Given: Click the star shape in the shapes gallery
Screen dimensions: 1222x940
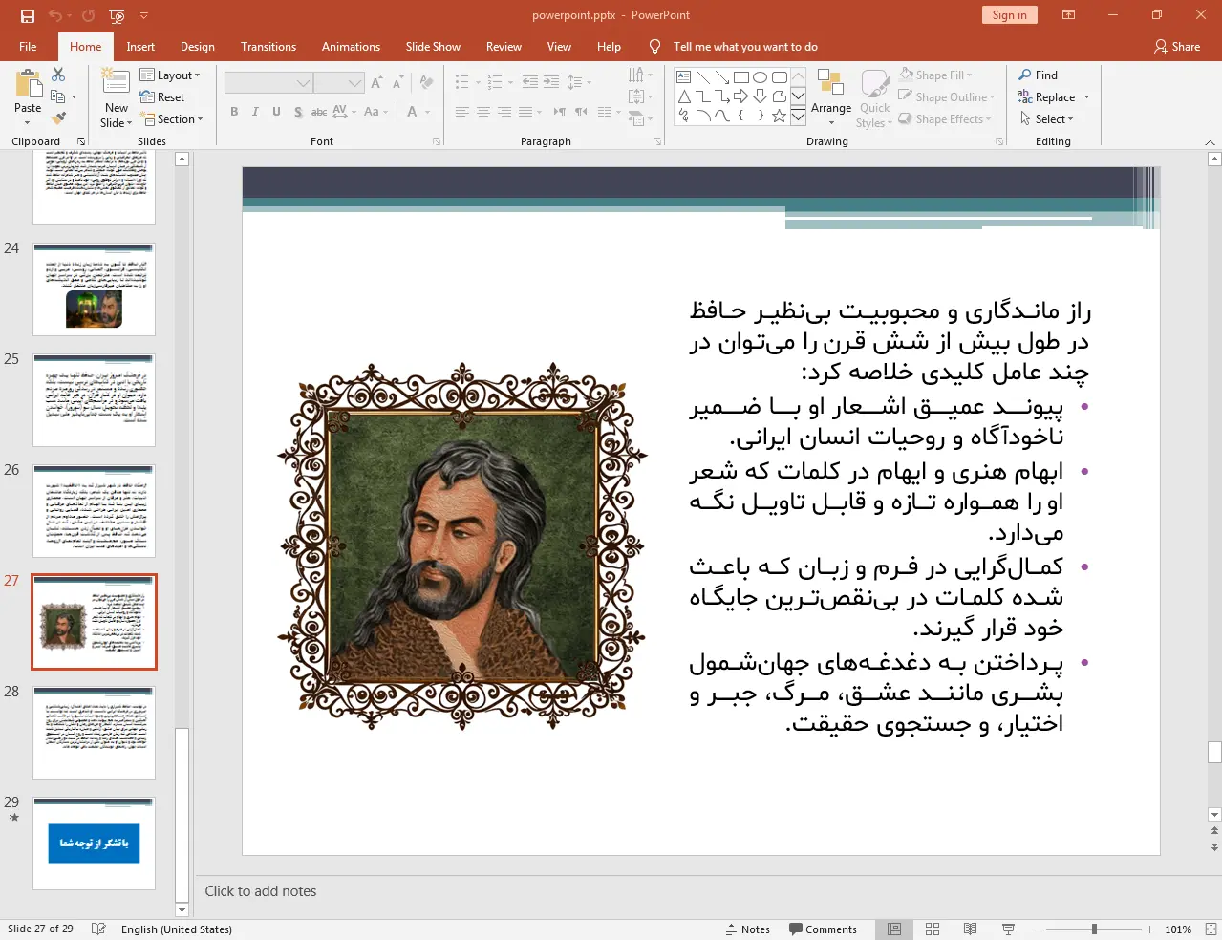Looking at the screenshot, I should [779, 116].
